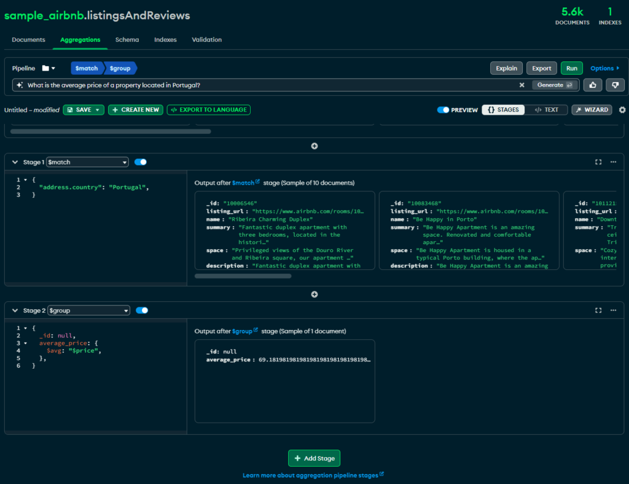Add a stage above Stage 1 with the plus icon

pos(314,146)
